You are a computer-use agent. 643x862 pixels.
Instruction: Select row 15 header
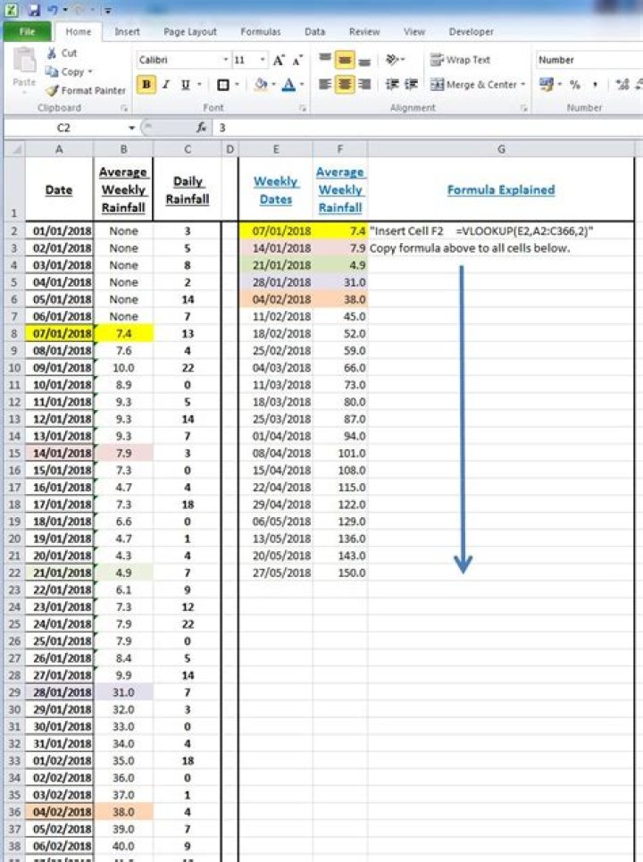click(14, 453)
